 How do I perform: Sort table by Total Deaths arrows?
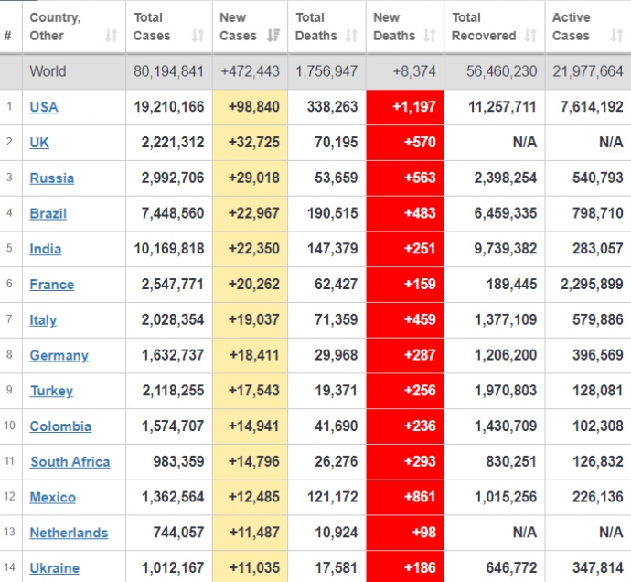coord(352,36)
